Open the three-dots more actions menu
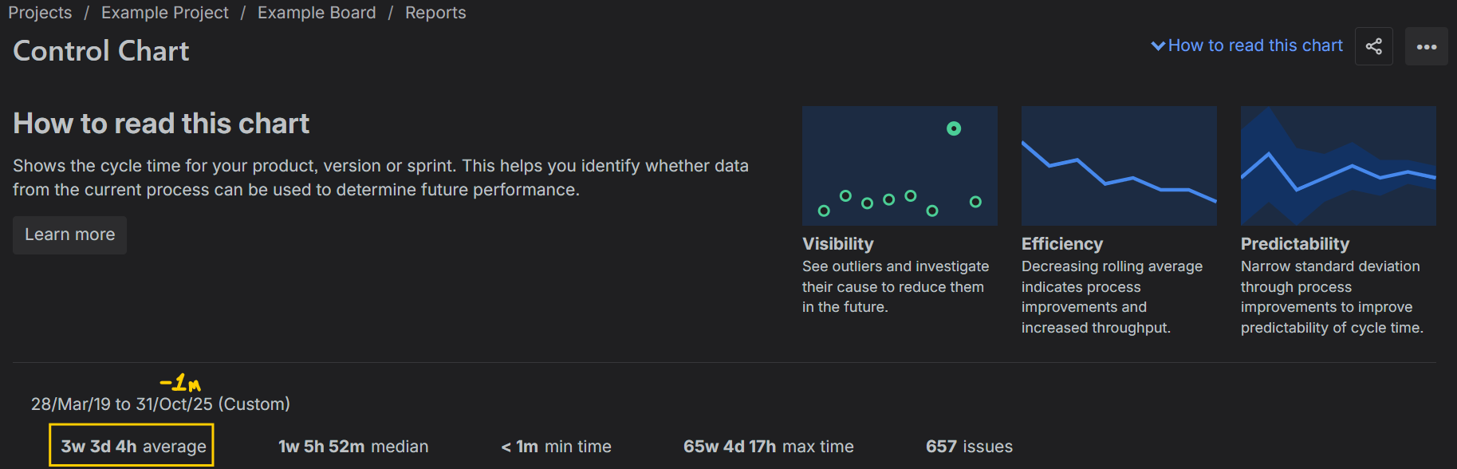 (x=1426, y=46)
